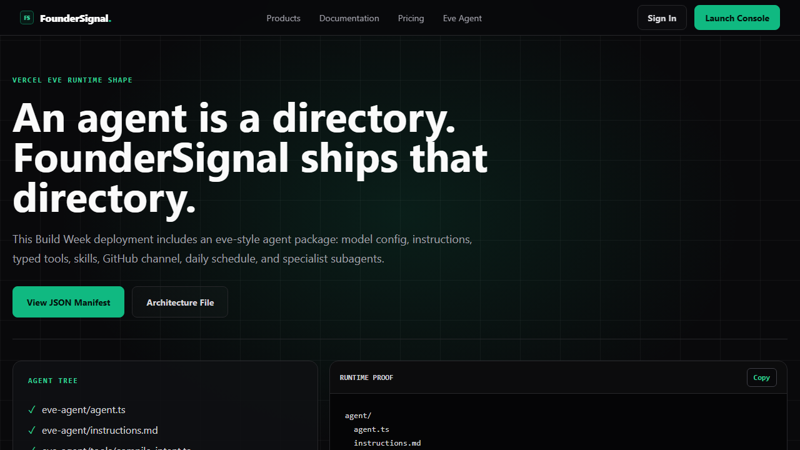Click the Build Week deployment paragraph

click(x=242, y=249)
